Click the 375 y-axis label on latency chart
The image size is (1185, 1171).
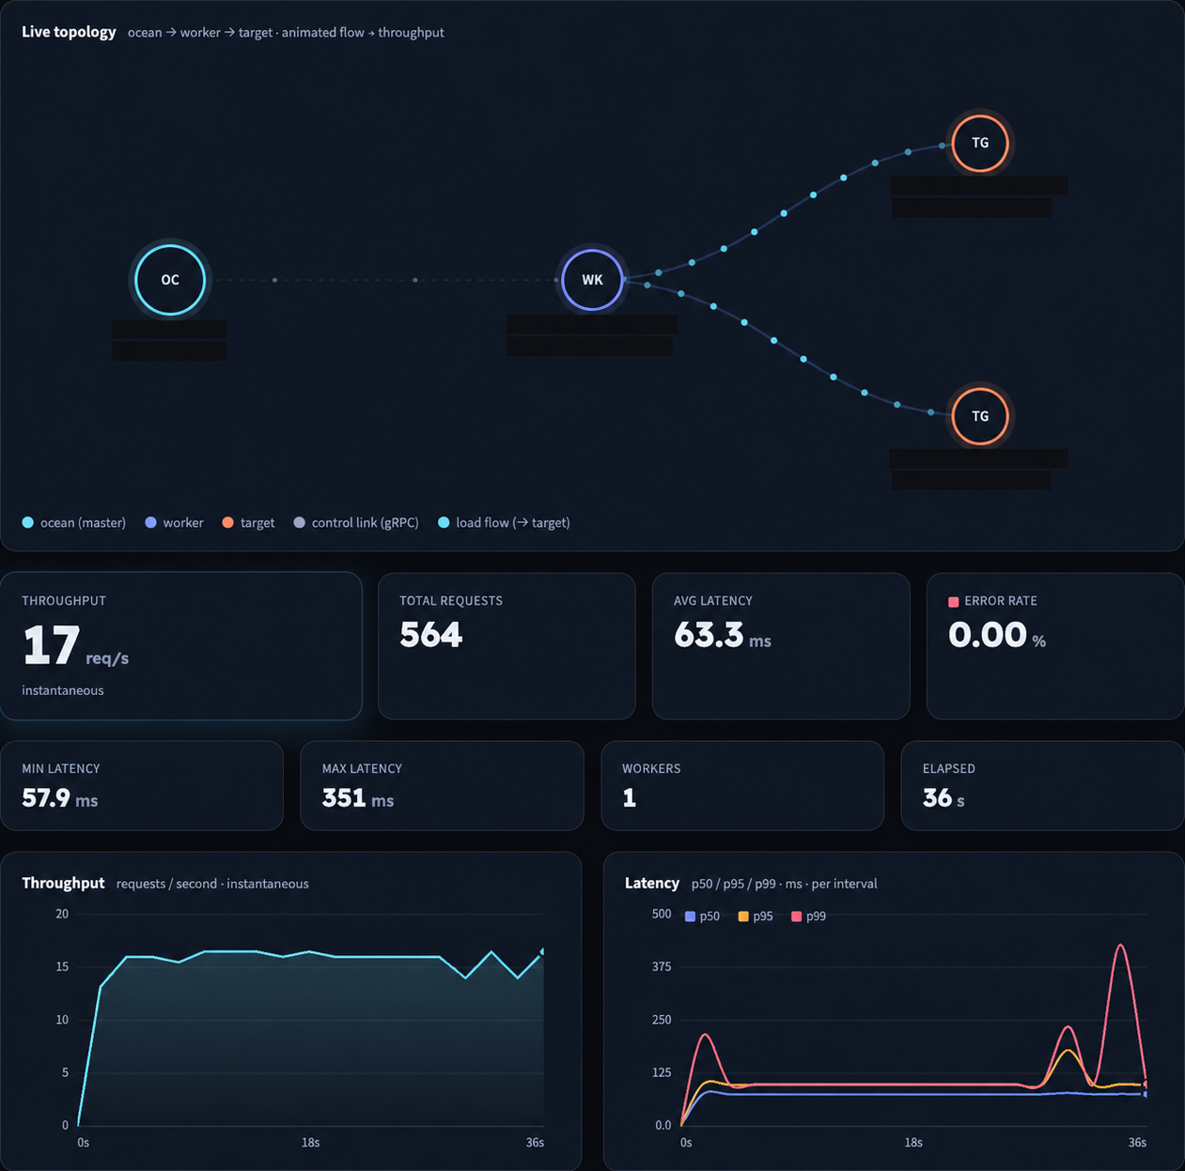click(662, 966)
